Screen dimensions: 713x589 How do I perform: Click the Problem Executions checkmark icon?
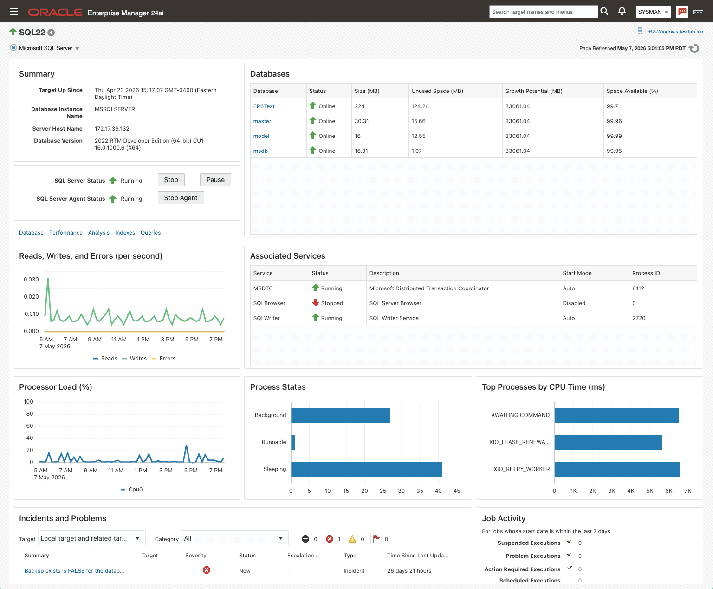click(x=570, y=555)
